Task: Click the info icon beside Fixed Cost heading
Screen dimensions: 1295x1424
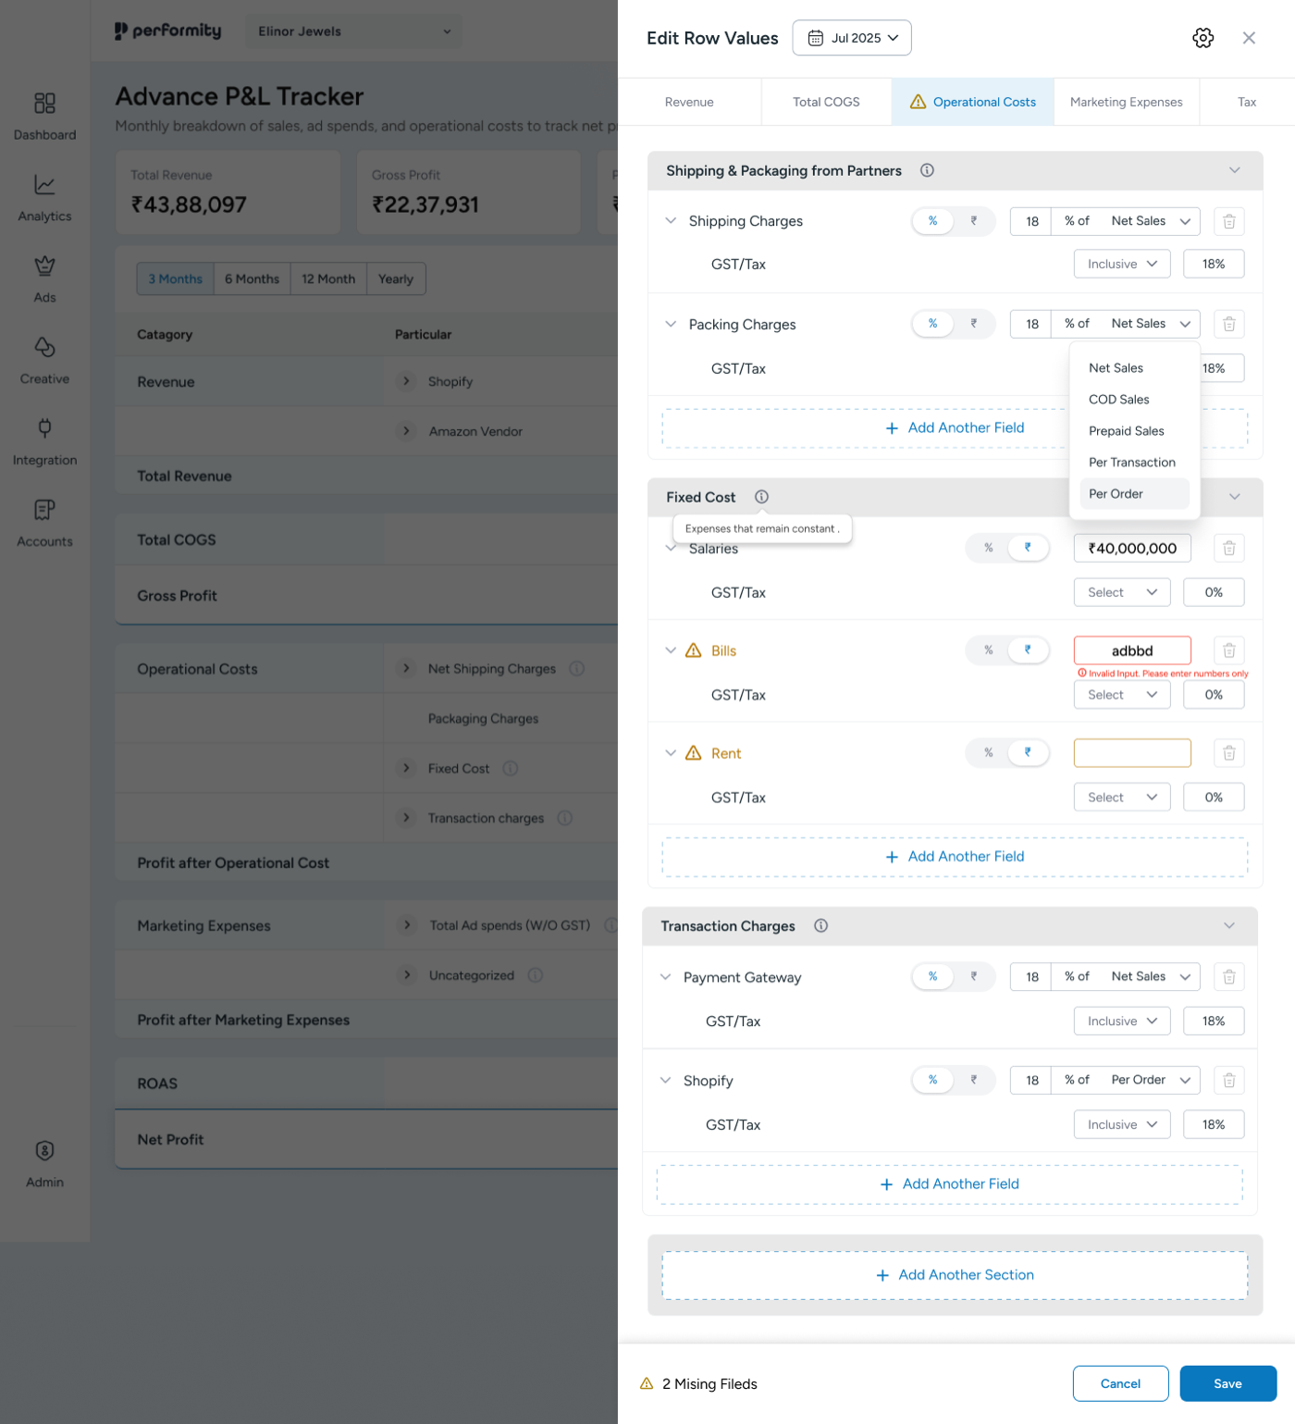Action: 761,497
